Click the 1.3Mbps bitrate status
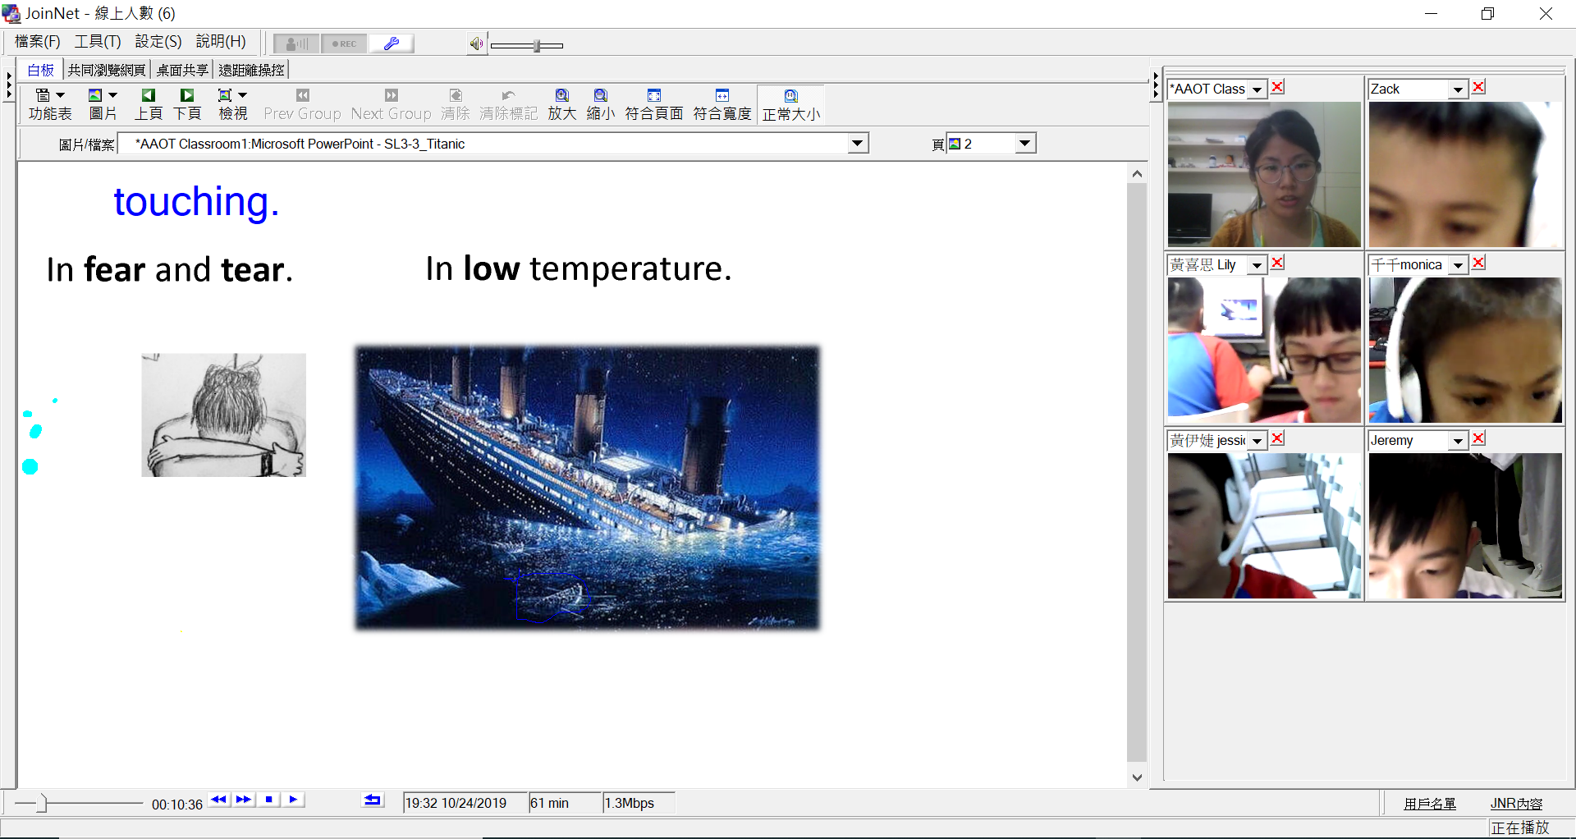This screenshot has width=1576, height=839. [639, 803]
